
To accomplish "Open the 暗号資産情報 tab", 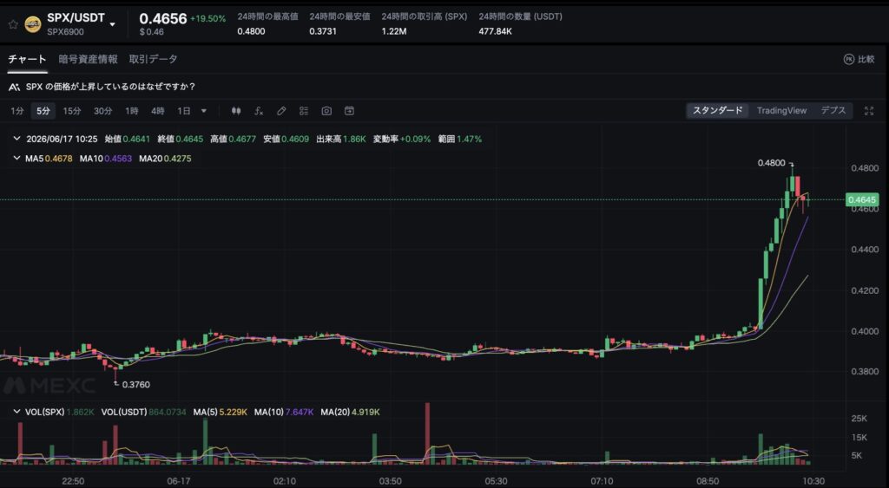I will [88, 59].
